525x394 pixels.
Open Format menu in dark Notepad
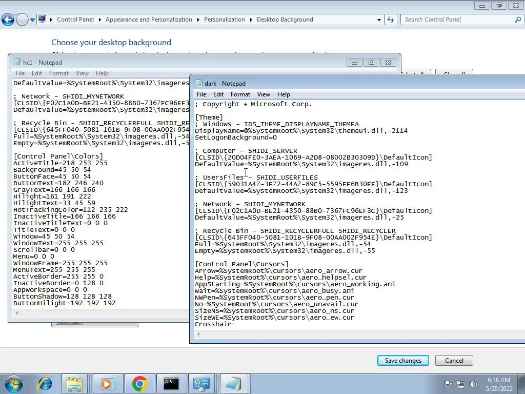(x=240, y=94)
